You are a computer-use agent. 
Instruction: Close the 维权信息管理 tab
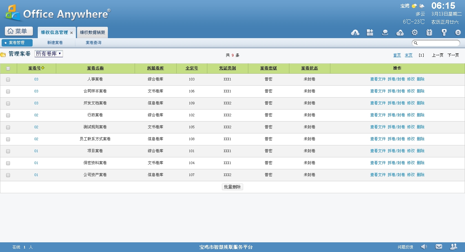[71, 33]
